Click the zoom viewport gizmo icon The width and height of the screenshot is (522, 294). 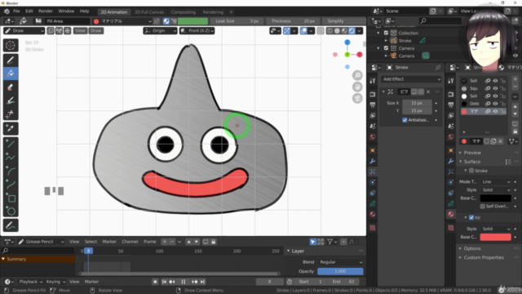357,75
